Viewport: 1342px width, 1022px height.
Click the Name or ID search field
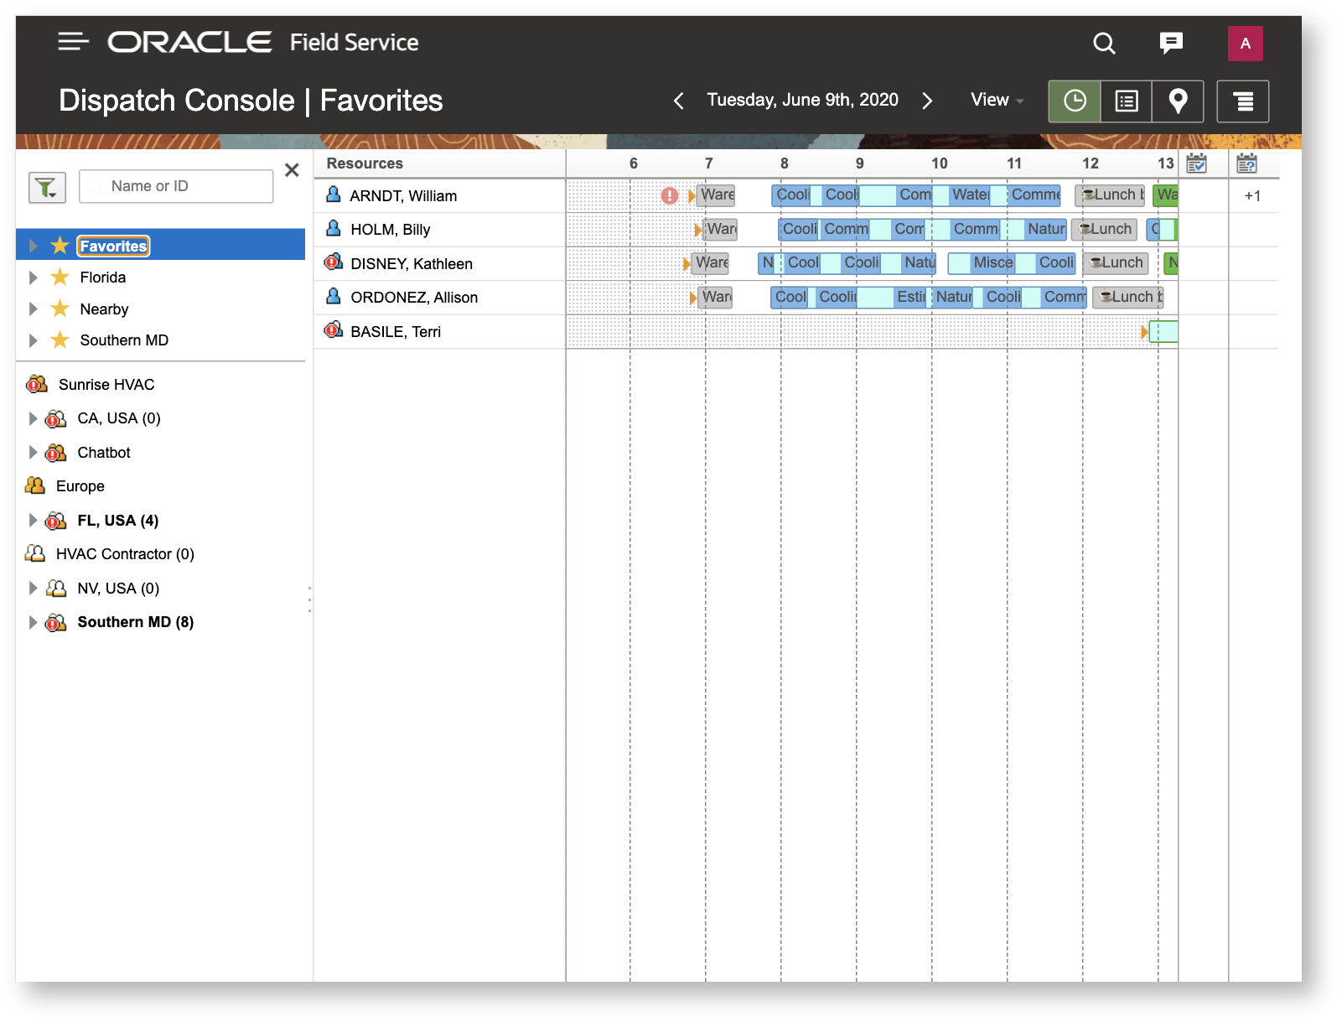[176, 186]
